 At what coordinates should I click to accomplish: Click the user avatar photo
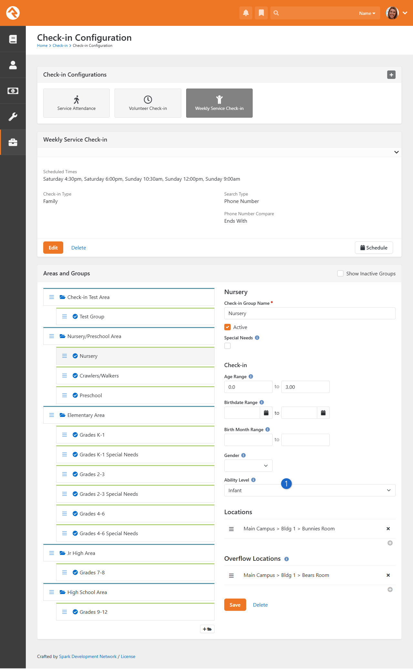tap(392, 13)
